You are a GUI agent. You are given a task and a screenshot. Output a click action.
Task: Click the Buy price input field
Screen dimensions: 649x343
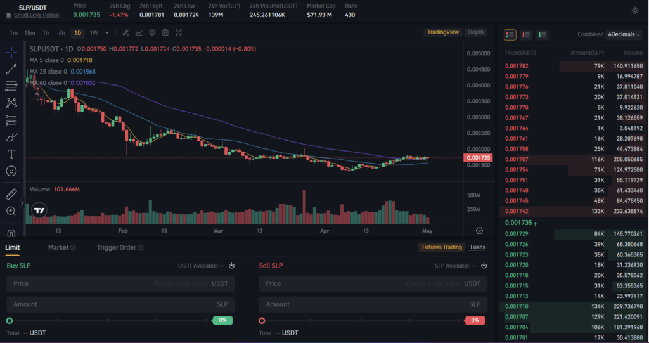pos(120,284)
